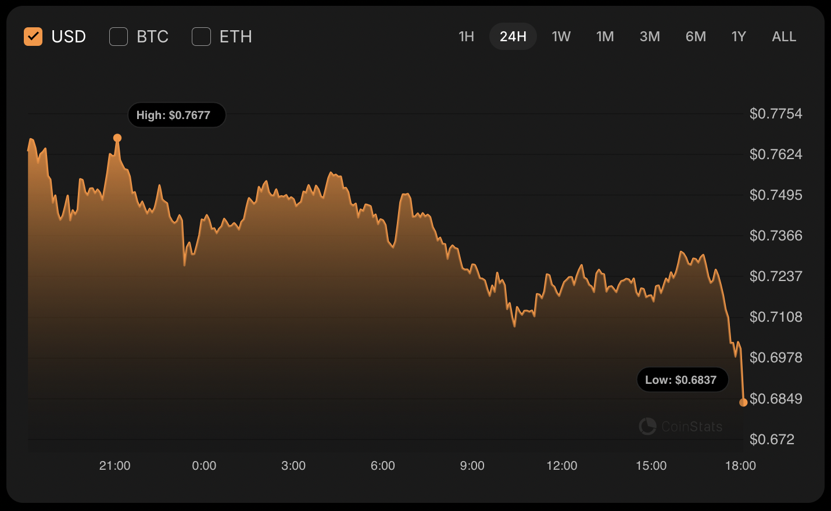Show ALL time price history
Viewport: 831px width, 511px height.
click(x=784, y=37)
